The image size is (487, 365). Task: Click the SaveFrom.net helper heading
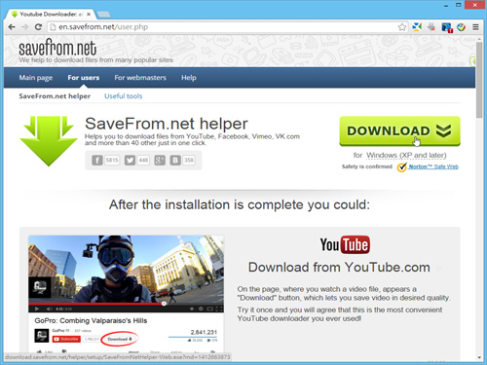pos(167,124)
